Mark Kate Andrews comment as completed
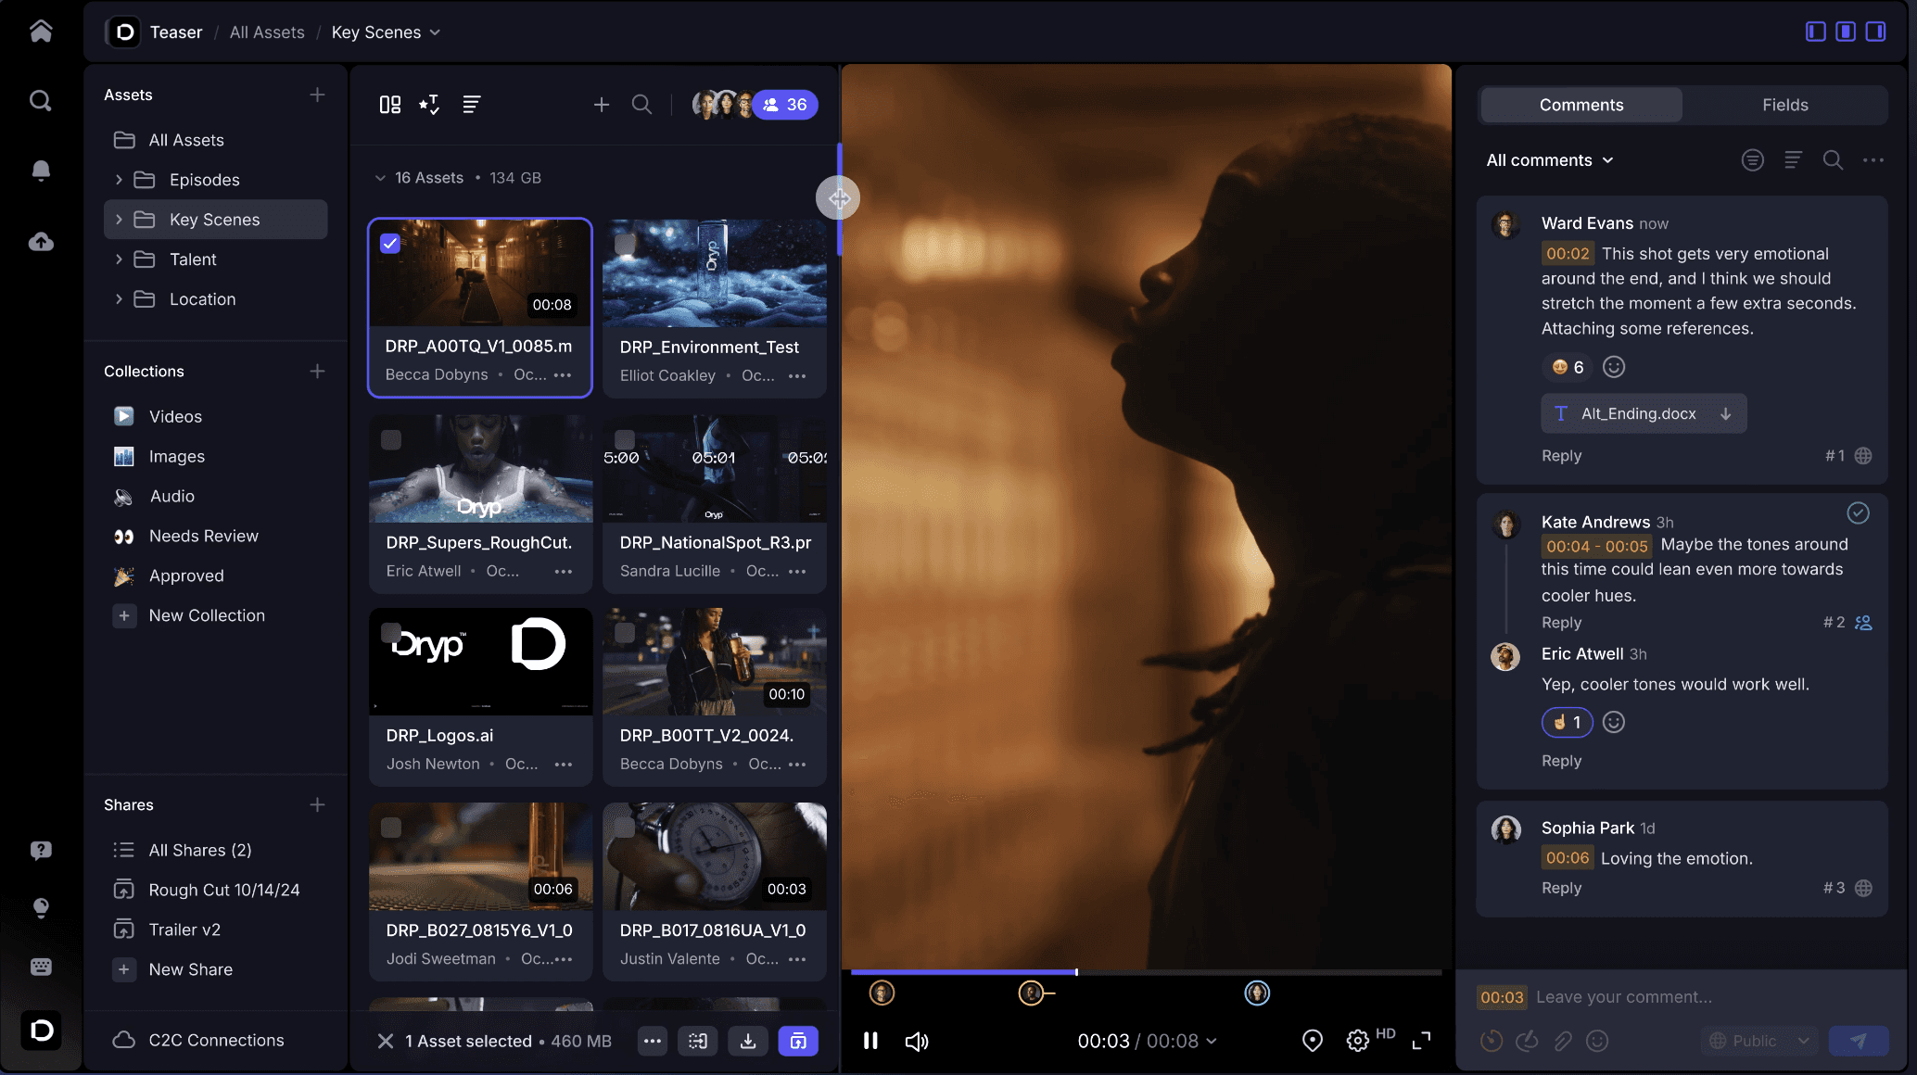This screenshot has width=1917, height=1075. (1858, 512)
